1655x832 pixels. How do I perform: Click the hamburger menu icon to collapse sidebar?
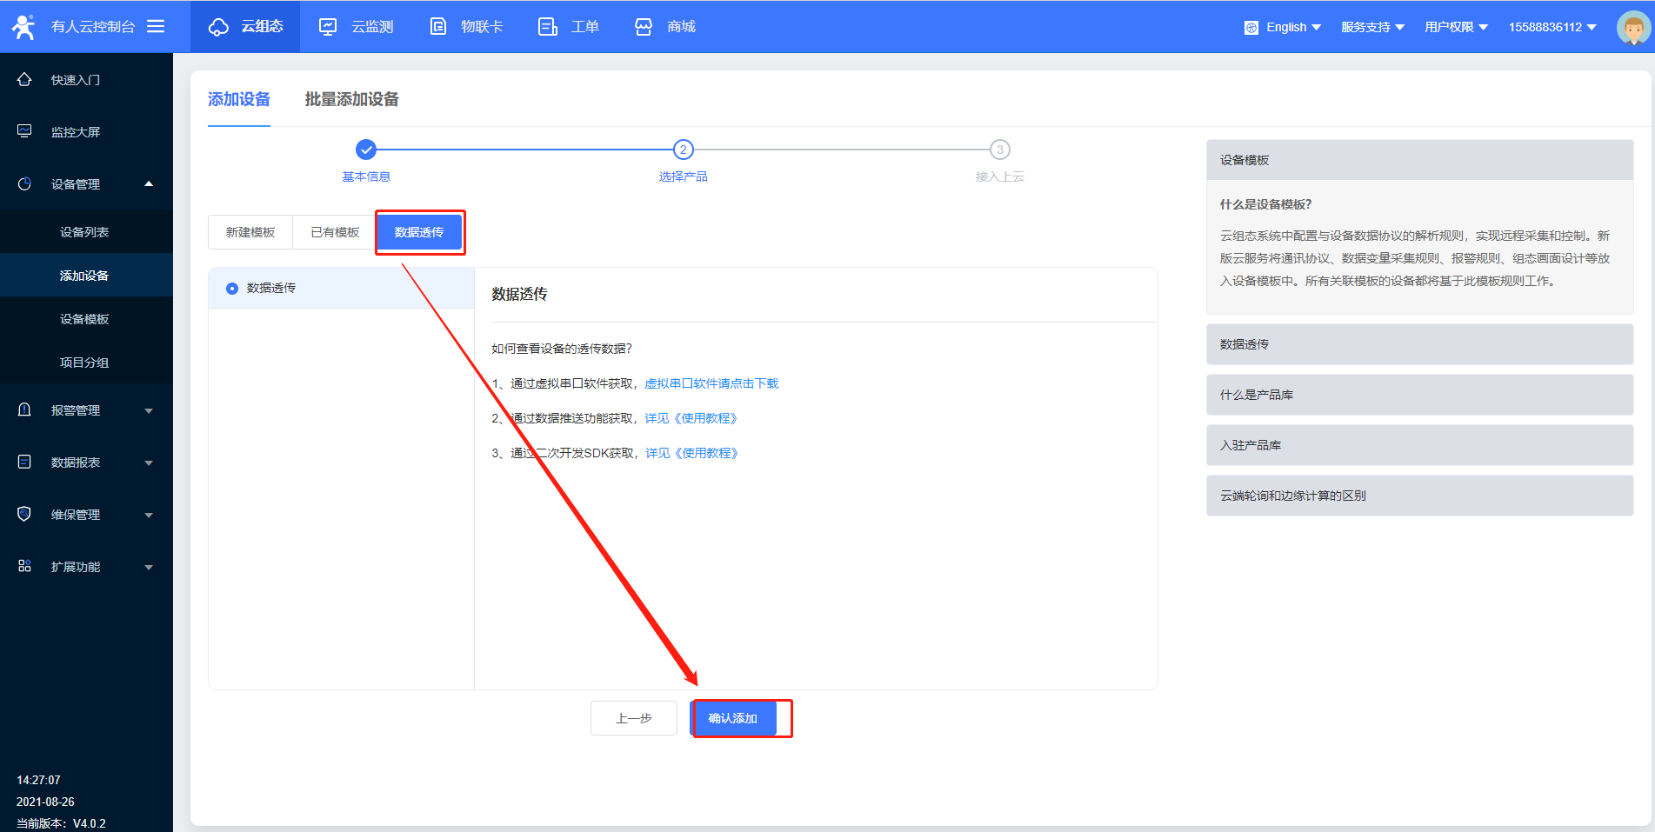pos(156,26)
